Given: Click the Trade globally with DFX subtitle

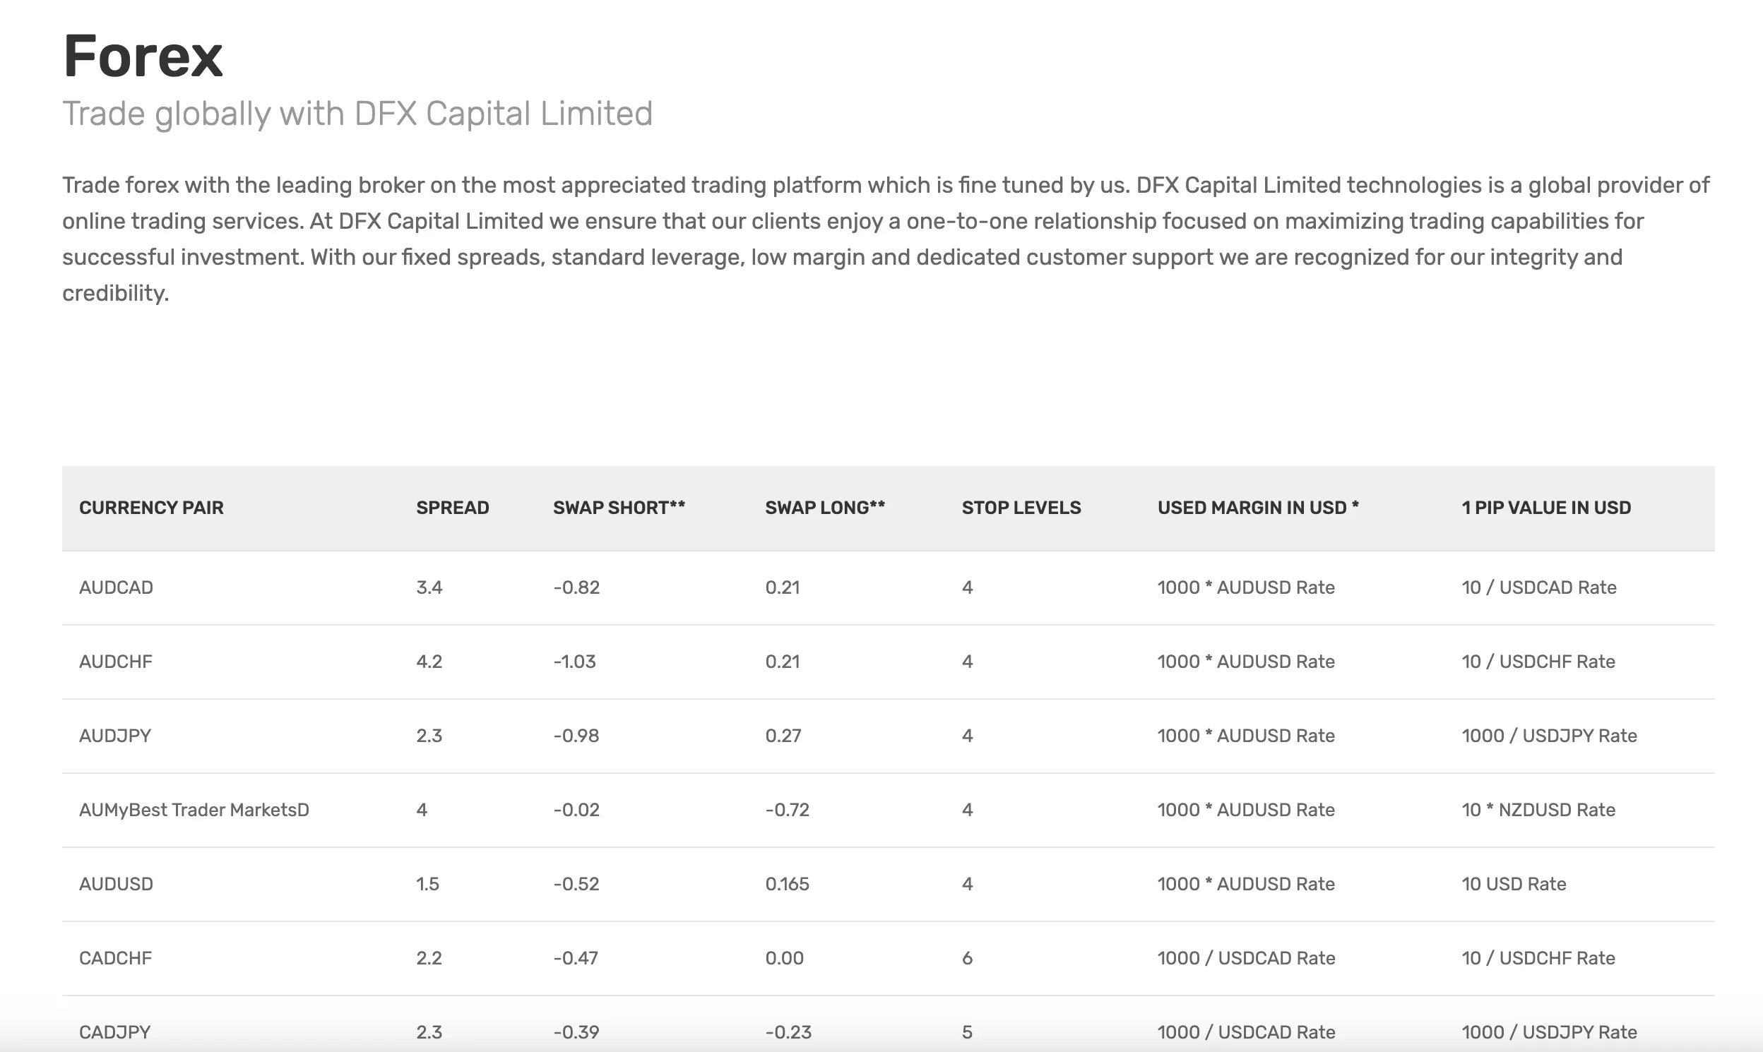Looking at the screenshot, I should [357, 114].
